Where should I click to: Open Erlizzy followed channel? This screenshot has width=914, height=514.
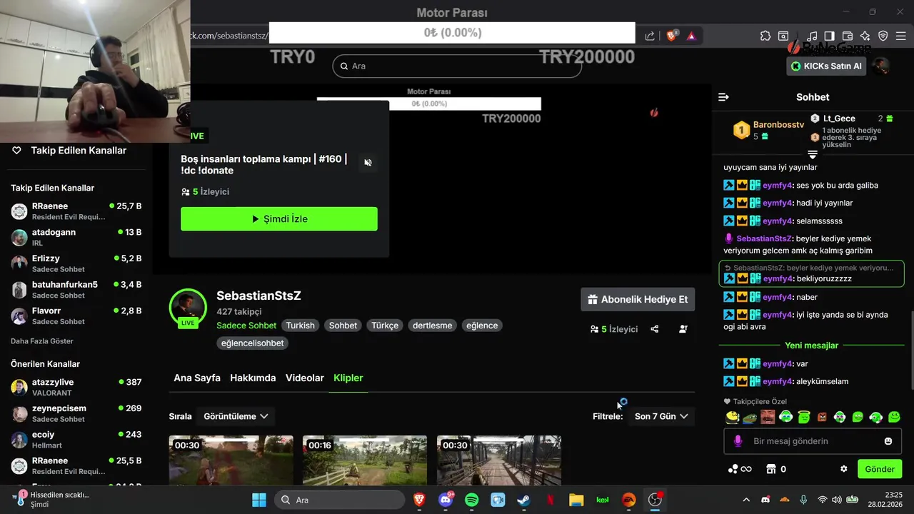[x=76, y=263]
